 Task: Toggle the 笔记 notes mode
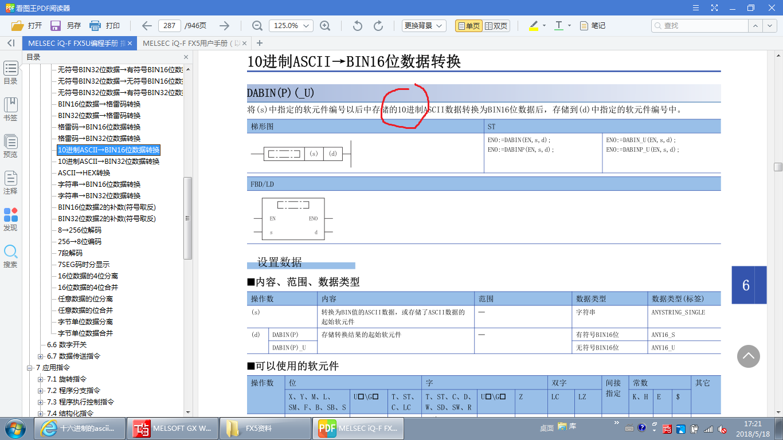point(592,26)
